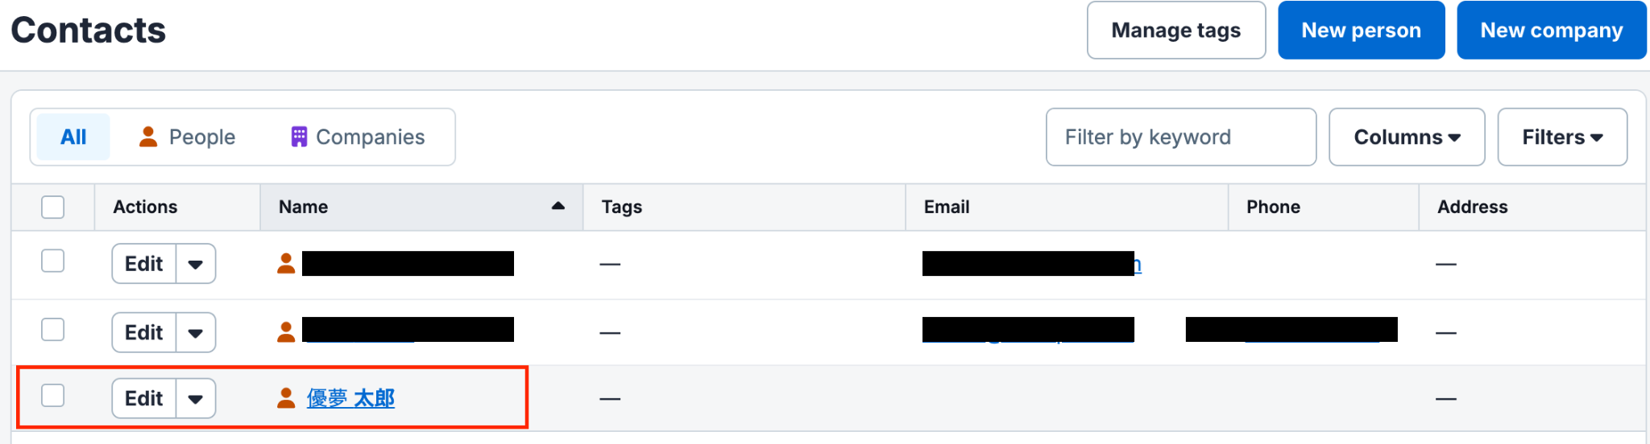Expand the Filters dropdown
The width and height of the screenshot is (1650, 444).
[1562, 138]
